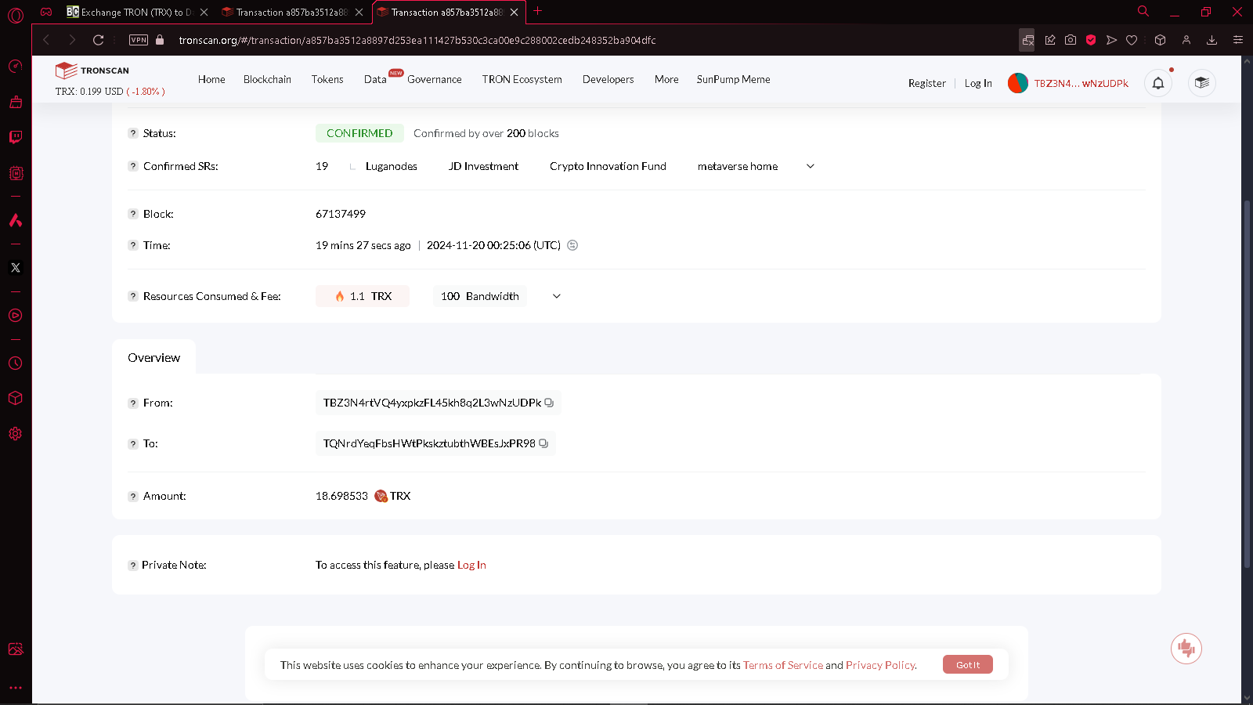The height and width of the screenshot is (705, 1253).
Task: Click the Register link
Action: (x=927, y=83)
